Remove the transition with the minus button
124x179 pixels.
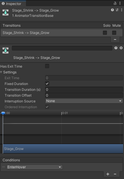115,39
